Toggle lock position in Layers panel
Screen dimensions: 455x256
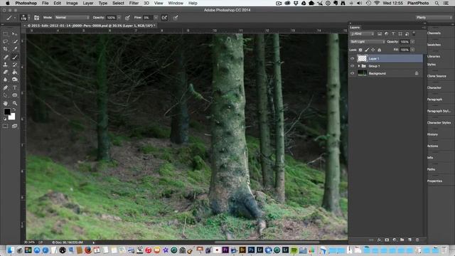coord(373,50)
